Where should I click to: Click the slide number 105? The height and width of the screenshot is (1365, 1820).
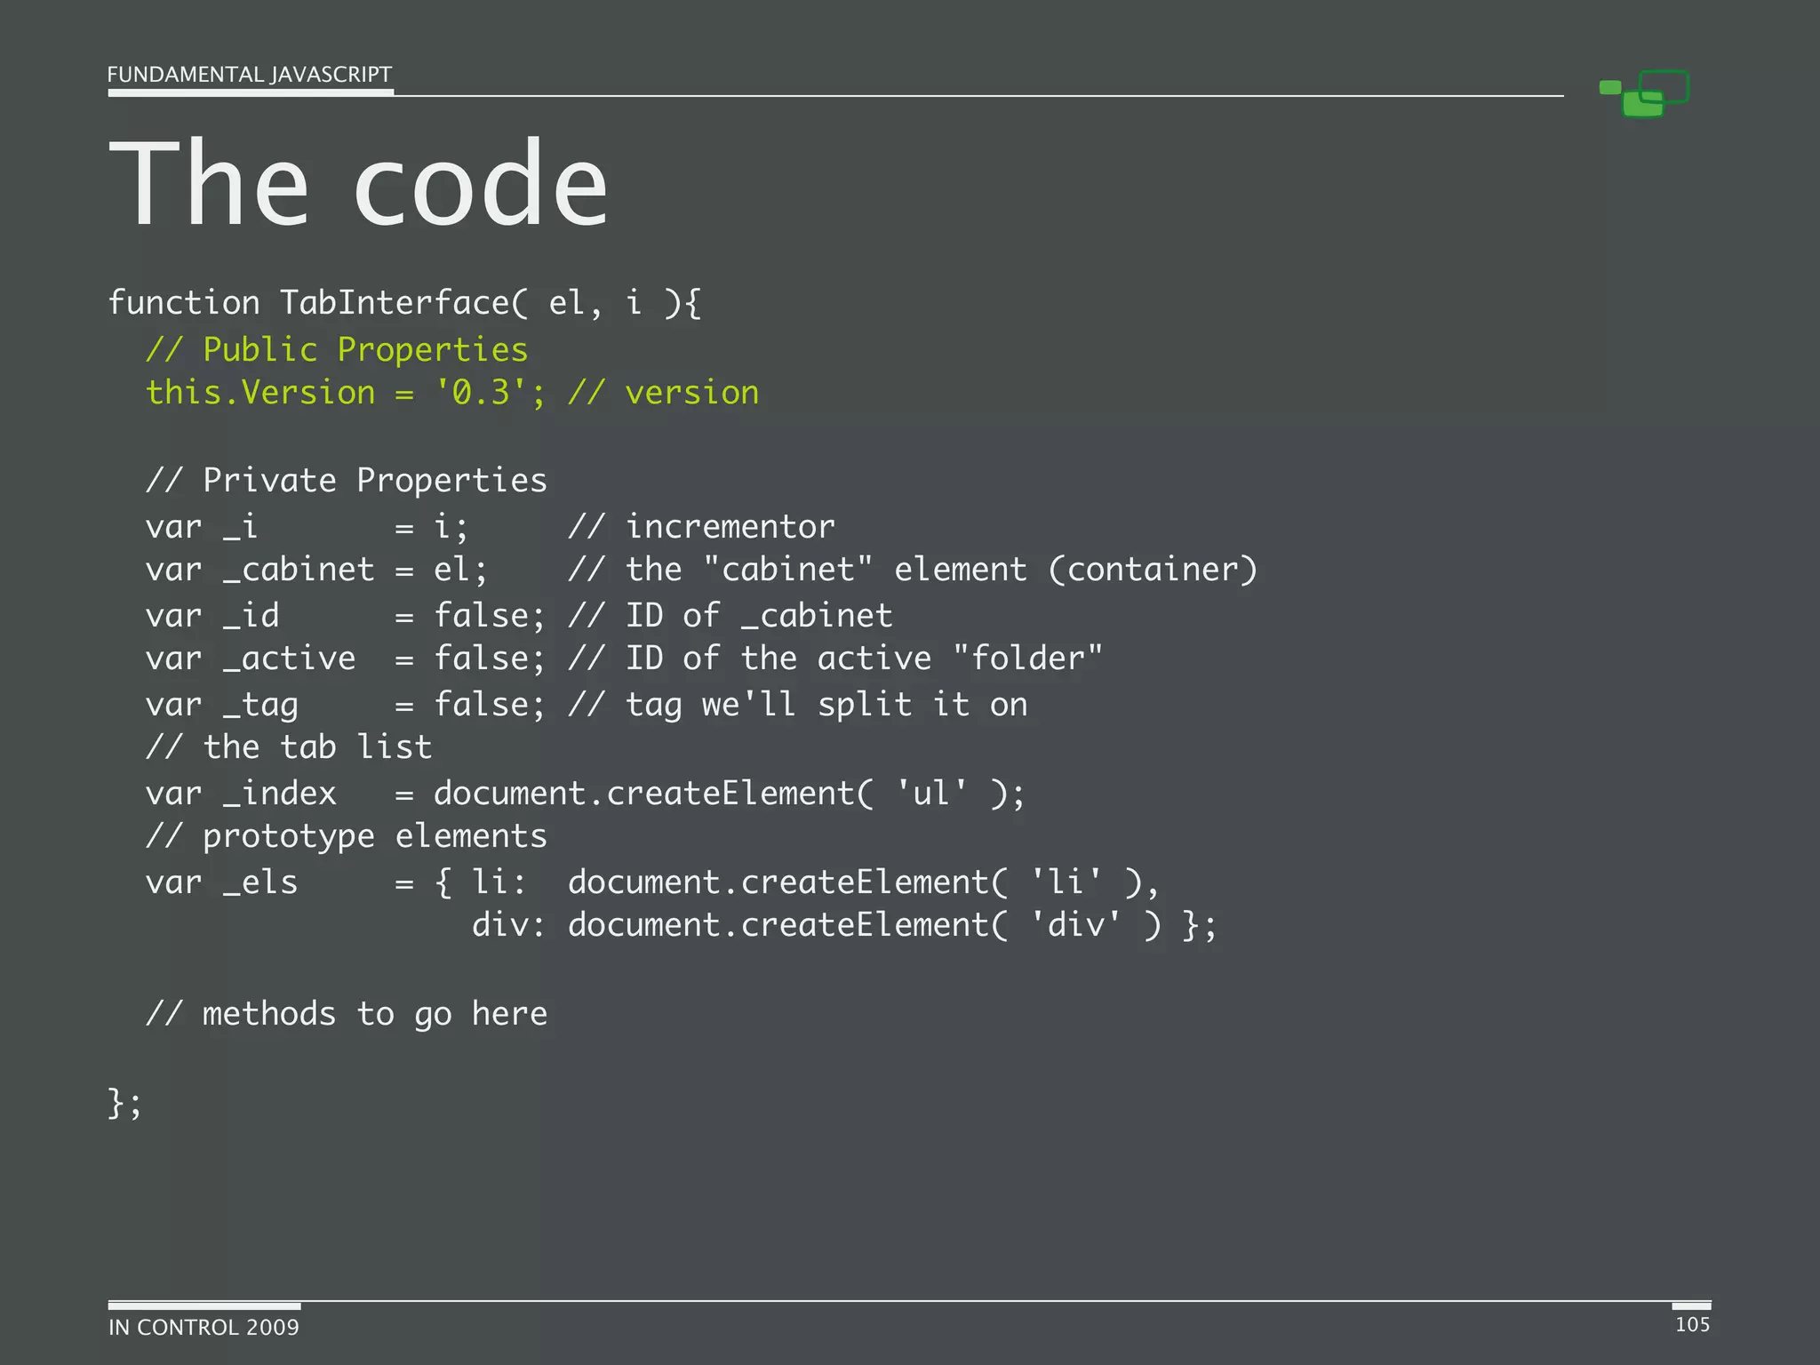pos(1692,1325)
